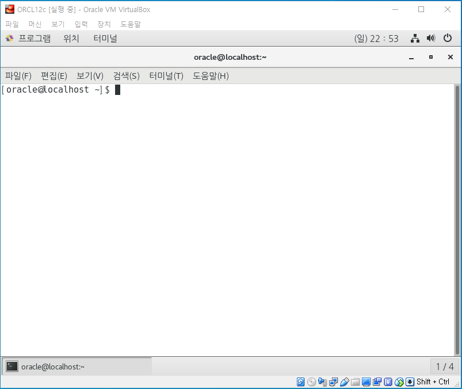Open the guest volume speaker icon

coord(431,39)
